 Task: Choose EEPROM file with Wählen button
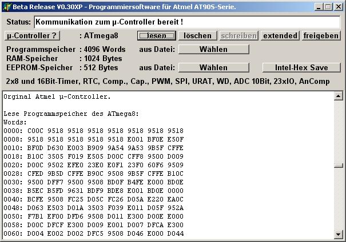(x=213, y=67)
